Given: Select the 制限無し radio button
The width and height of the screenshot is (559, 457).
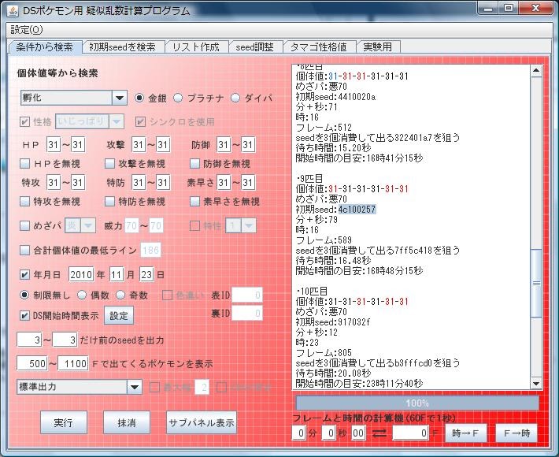Looking at the screenshot, I should (24, 295).
